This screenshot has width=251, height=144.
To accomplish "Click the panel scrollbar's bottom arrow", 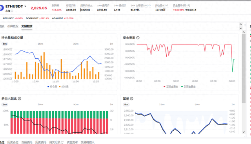I will tap(244, 132).
